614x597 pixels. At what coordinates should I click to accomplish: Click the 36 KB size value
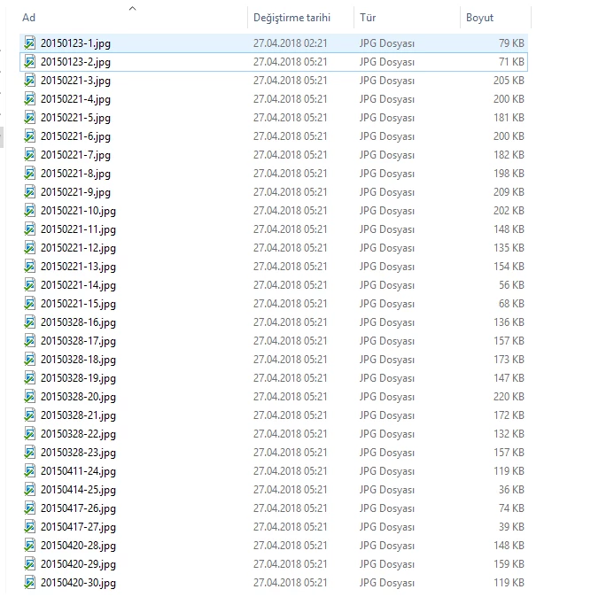(511, 490)
